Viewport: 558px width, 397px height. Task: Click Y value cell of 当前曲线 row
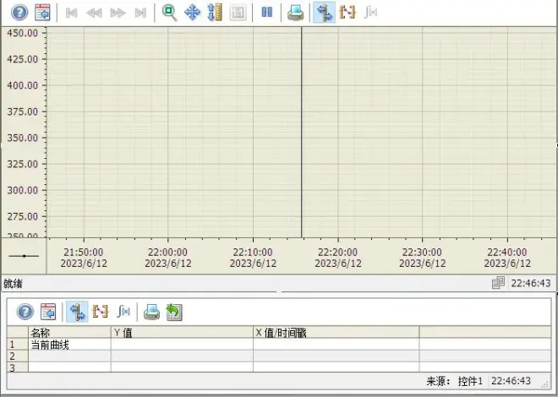tap(182, 345)
